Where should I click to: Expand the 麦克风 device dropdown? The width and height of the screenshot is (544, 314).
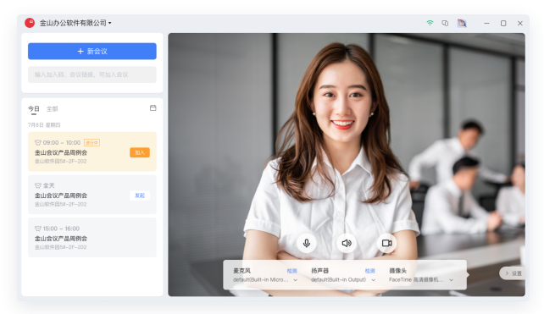(x=265, y=279)
